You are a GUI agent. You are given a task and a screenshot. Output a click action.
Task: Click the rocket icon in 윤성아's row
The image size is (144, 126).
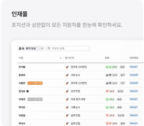67,75
